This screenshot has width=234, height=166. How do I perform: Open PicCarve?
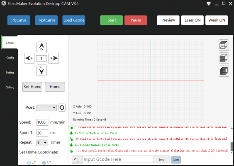tap(19, 20)
